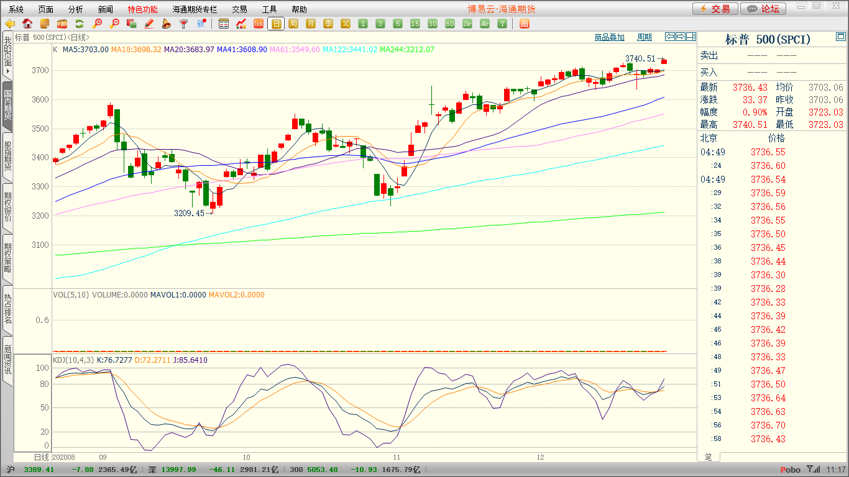Switch to the 期权报价 side tab
Image resolution: width=849 pixels, height=477 pixels.
(7, 207)
